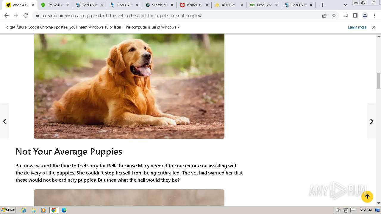Click the browser forward arrow
Image resolution: width=381 pixels, height=214 pixels.
click(16, 16)
